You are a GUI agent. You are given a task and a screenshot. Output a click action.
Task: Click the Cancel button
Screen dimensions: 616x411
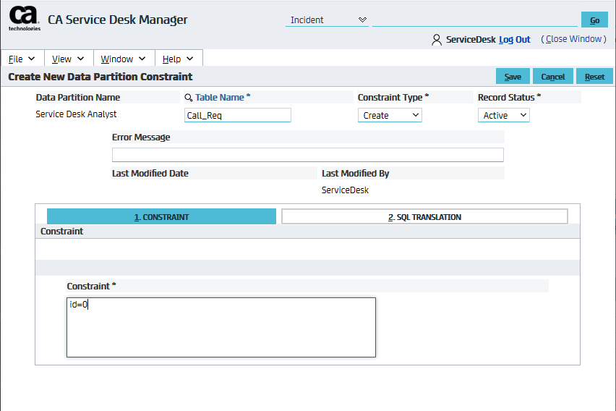click(553, 77)
